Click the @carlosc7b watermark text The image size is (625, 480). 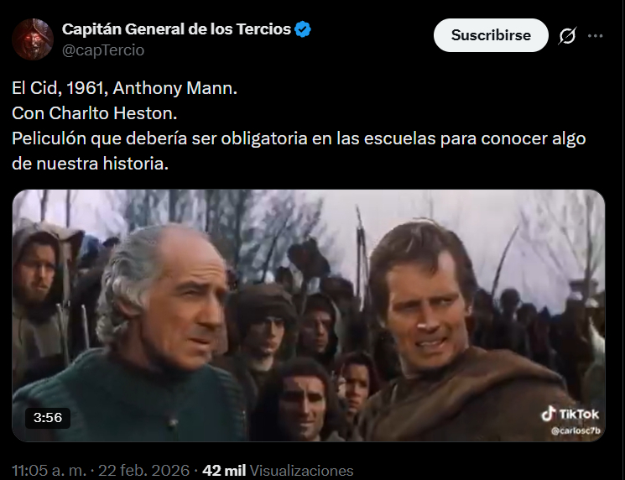coord(576,430)
